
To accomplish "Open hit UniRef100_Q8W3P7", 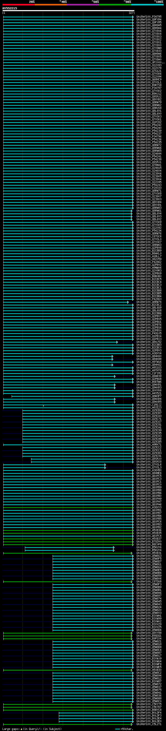I will click(149, 396).
